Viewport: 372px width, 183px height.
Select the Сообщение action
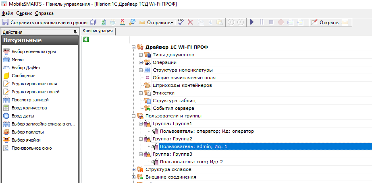(x=23, y=76)
